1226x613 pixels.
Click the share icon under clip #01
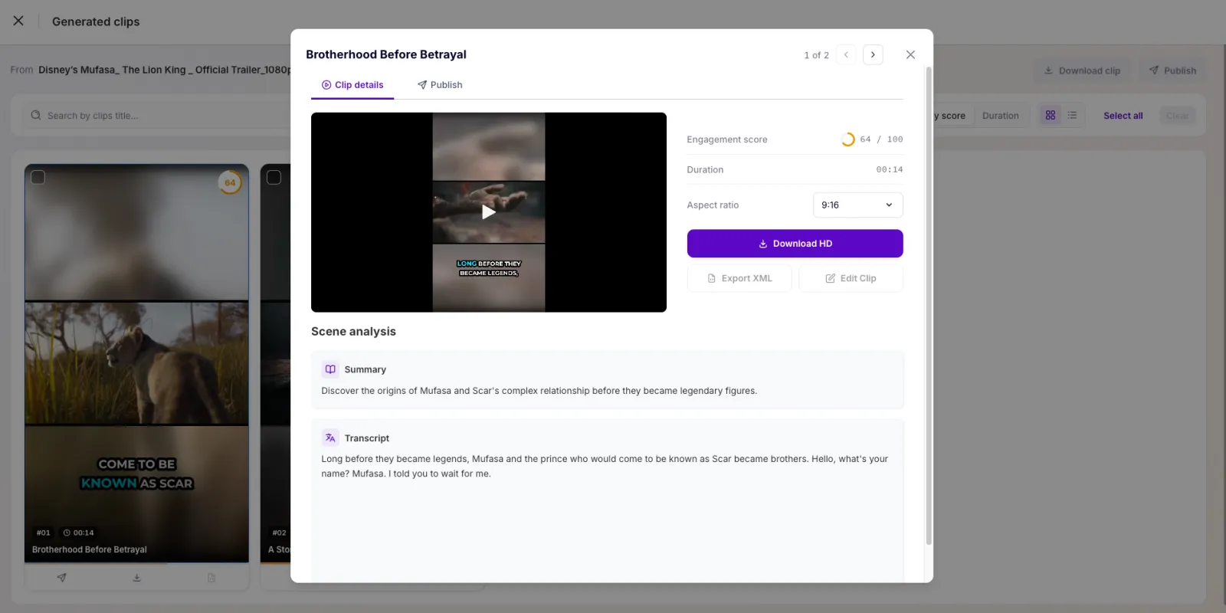(x=62, y=578)
